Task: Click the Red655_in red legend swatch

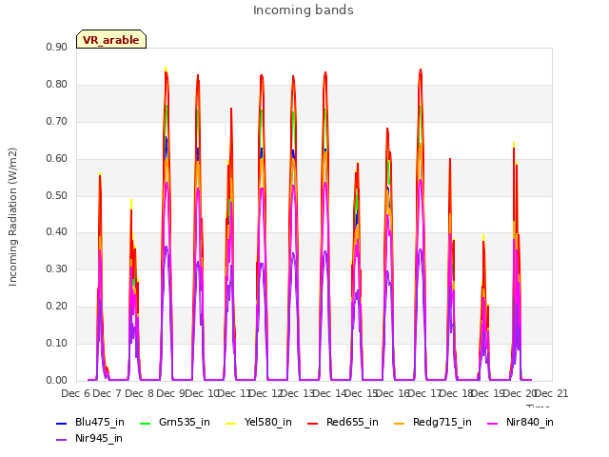Action: (x=313, y=423)
